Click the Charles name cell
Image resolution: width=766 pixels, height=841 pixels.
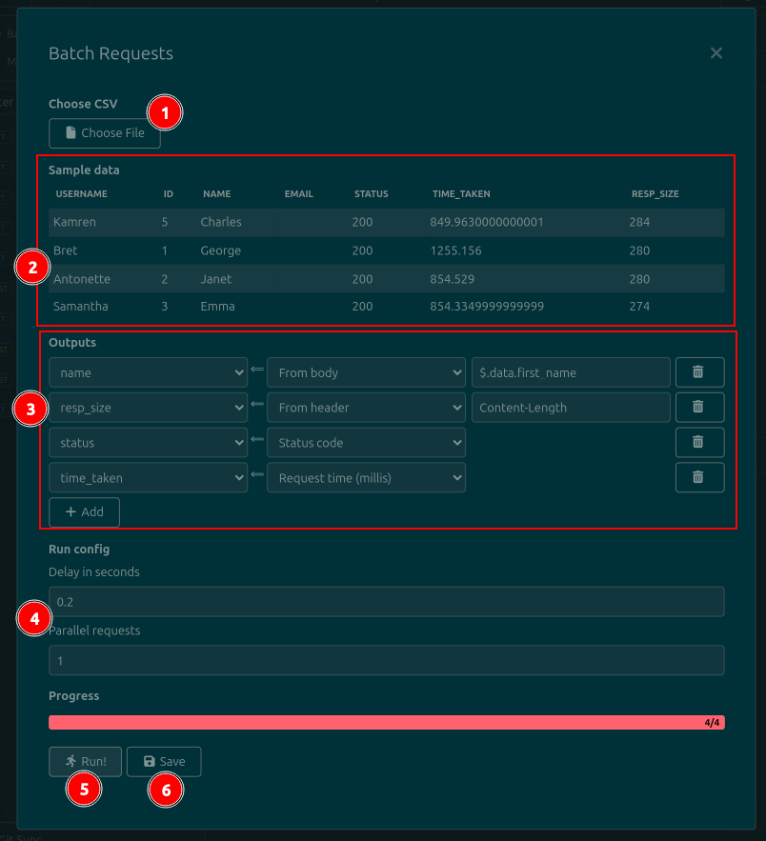click(x=221, y=222)
